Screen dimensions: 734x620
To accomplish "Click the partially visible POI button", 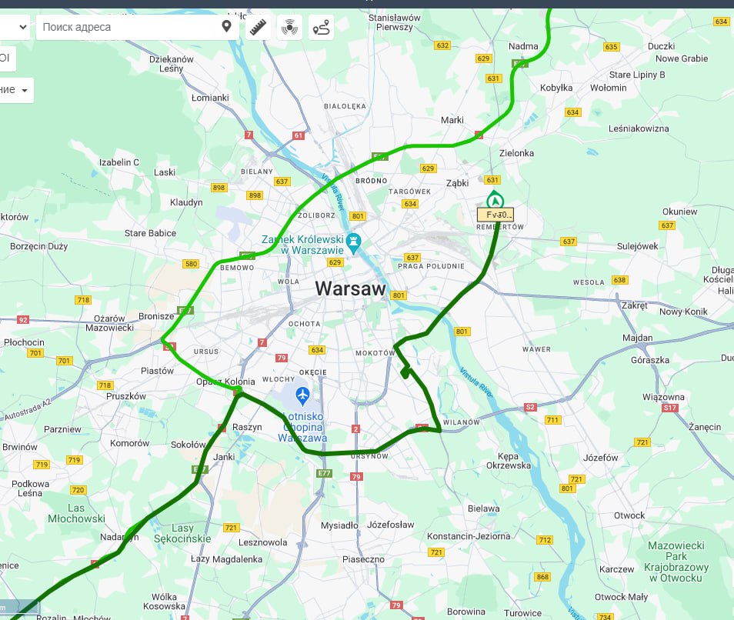I will pyautogui.click(x=6, y=58).
